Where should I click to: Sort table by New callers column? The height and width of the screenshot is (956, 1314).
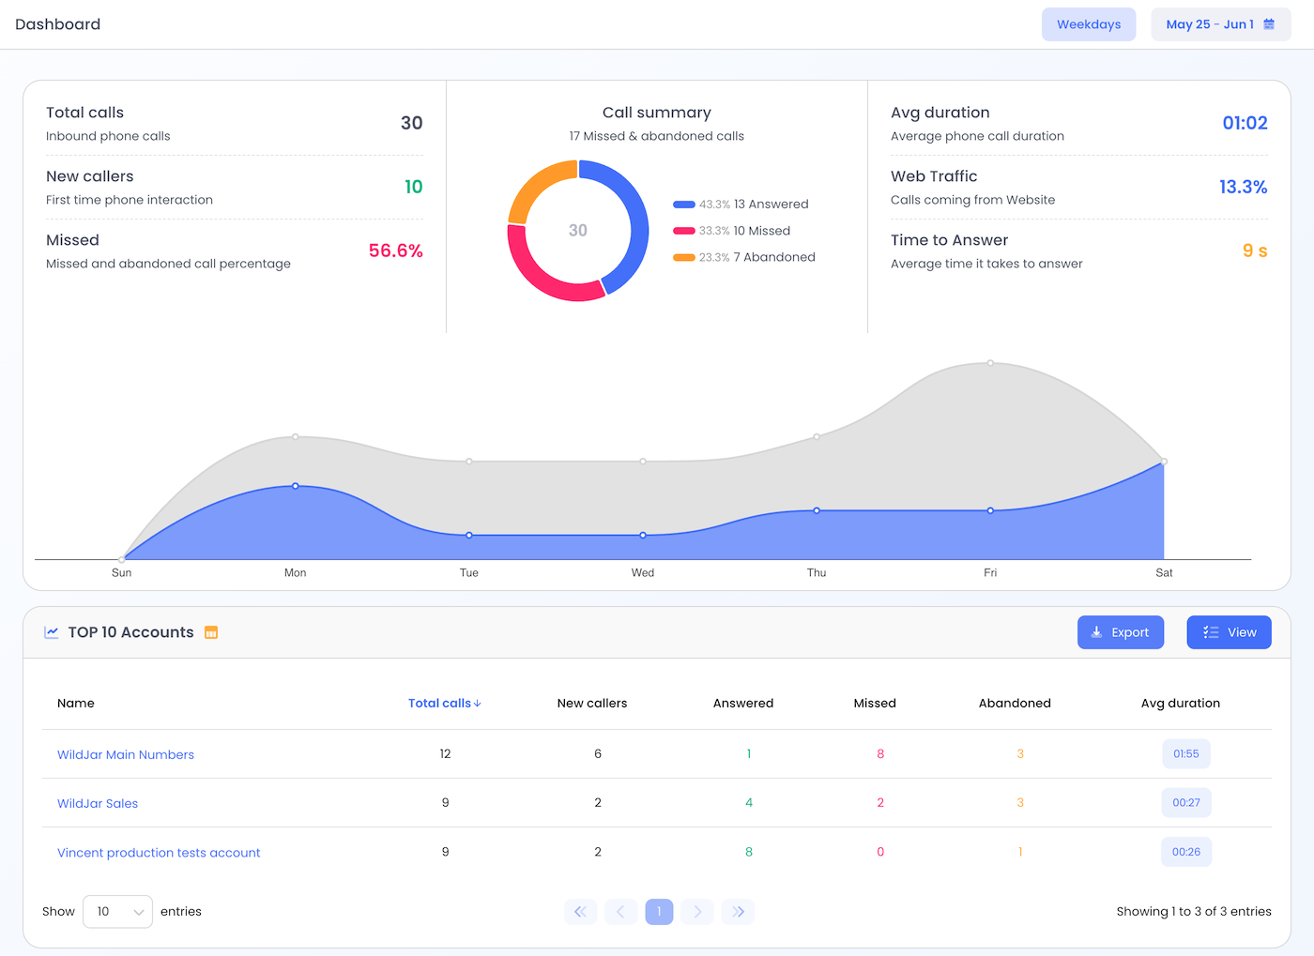coord(592,704)
